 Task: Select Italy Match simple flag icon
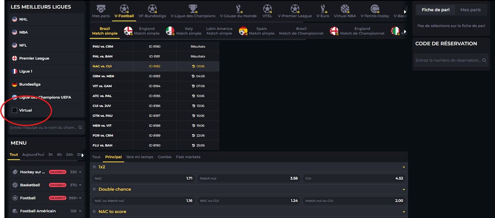point(170,31)
